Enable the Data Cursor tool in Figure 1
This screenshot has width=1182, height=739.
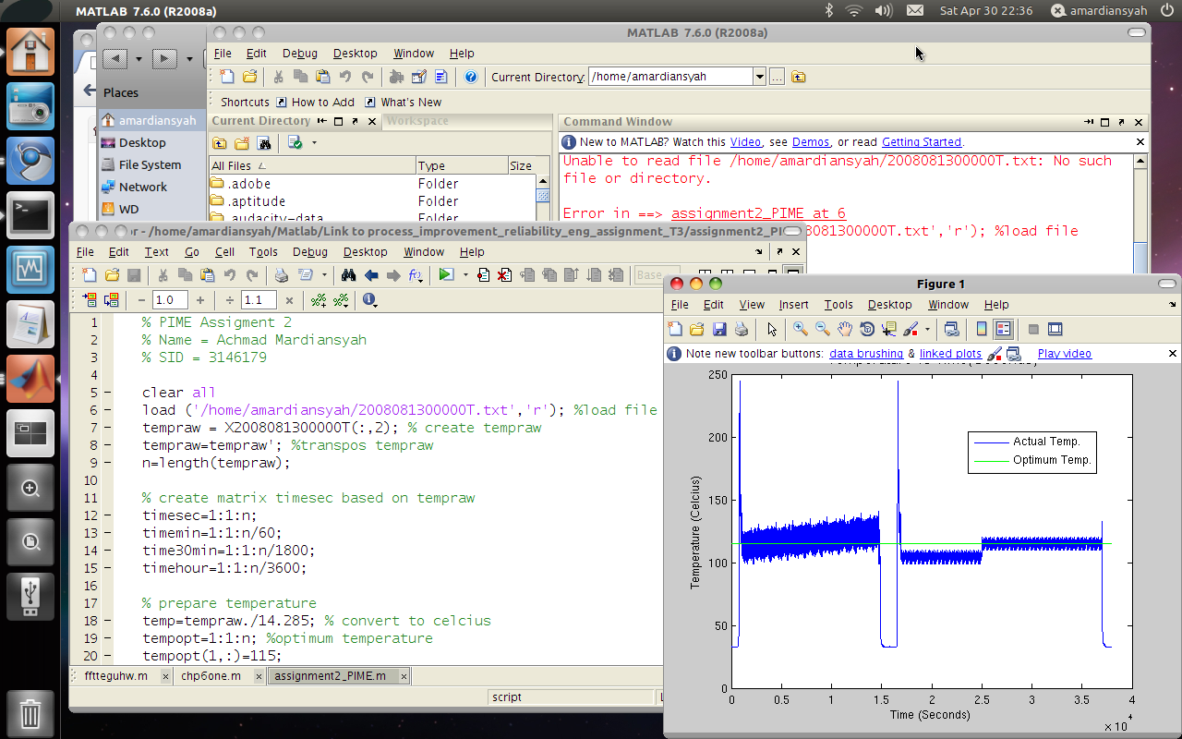coord(889,329)
